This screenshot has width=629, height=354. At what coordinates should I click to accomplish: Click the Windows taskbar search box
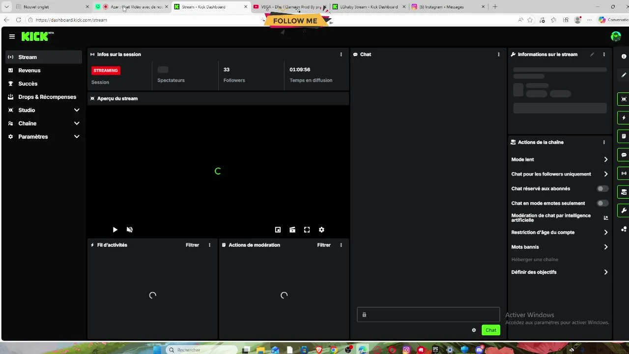click(202, 350)
